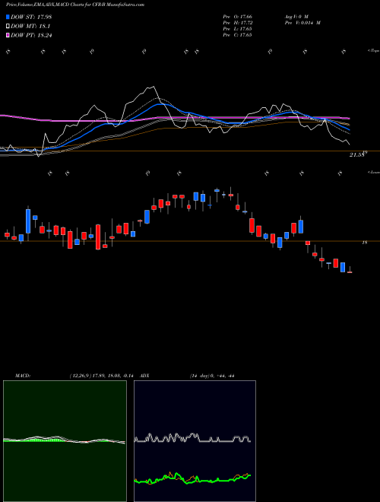The height and width of the screenshot is (502, 380).
Task: Click the 18 price level label on candlestick chart
Action: pyautogui.click(x=364, y=243)
